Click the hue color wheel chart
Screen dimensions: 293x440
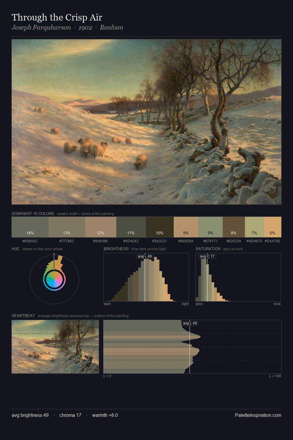[x=54, y=279]
